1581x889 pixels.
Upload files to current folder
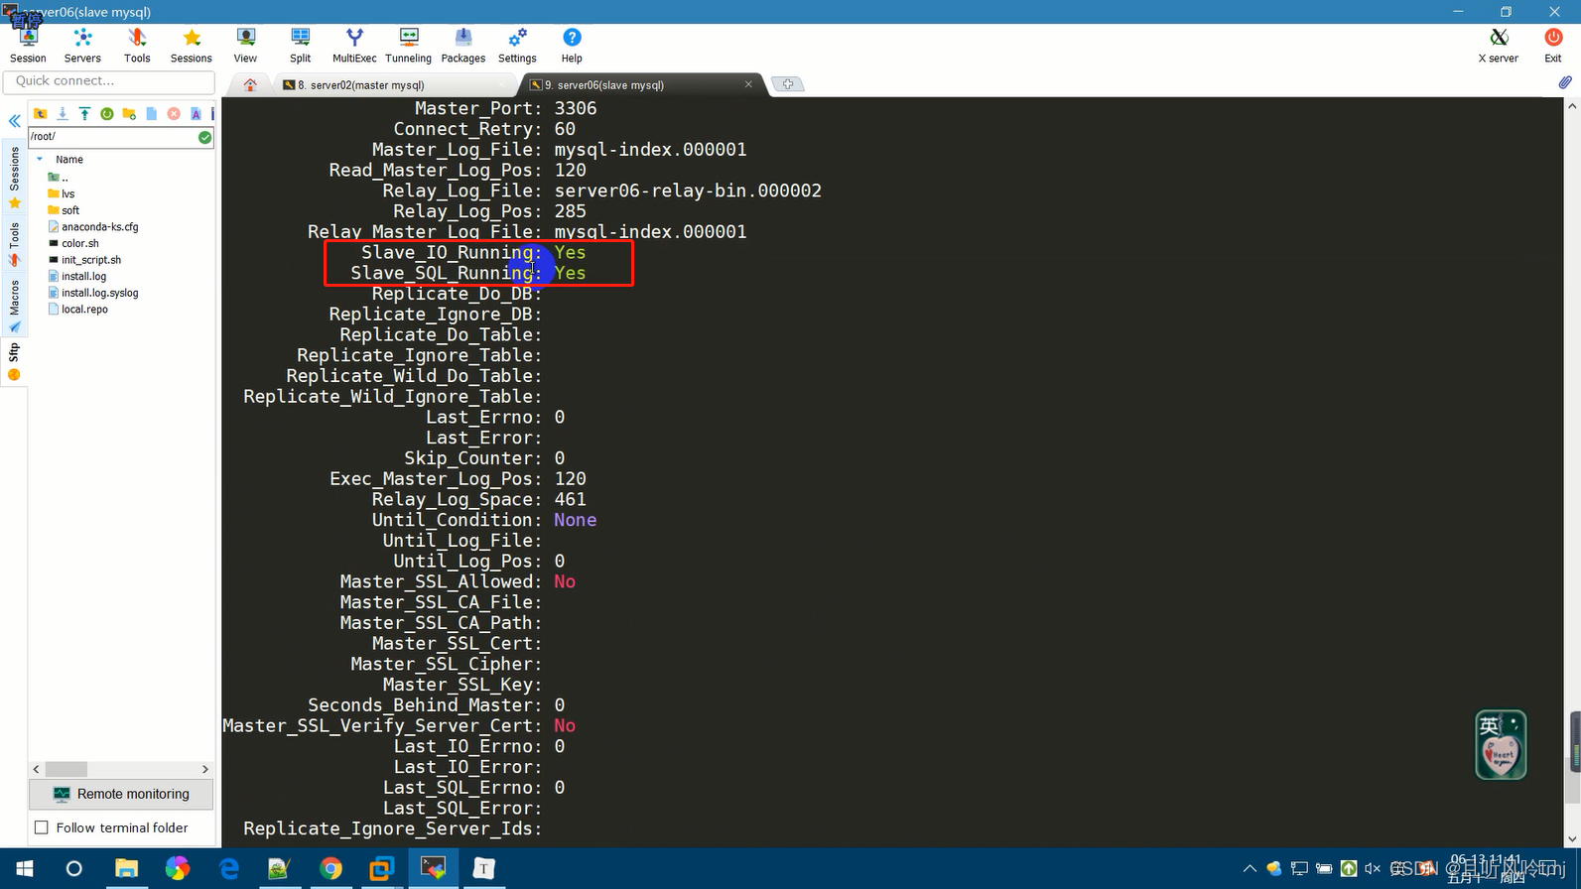[x=84, y=114]
